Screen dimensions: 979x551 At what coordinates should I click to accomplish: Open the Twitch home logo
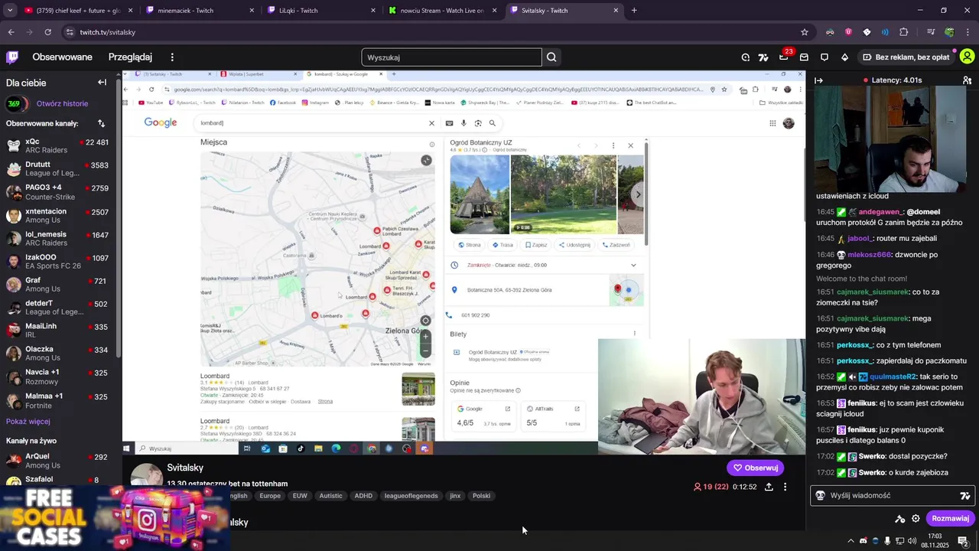click(12, 57)
